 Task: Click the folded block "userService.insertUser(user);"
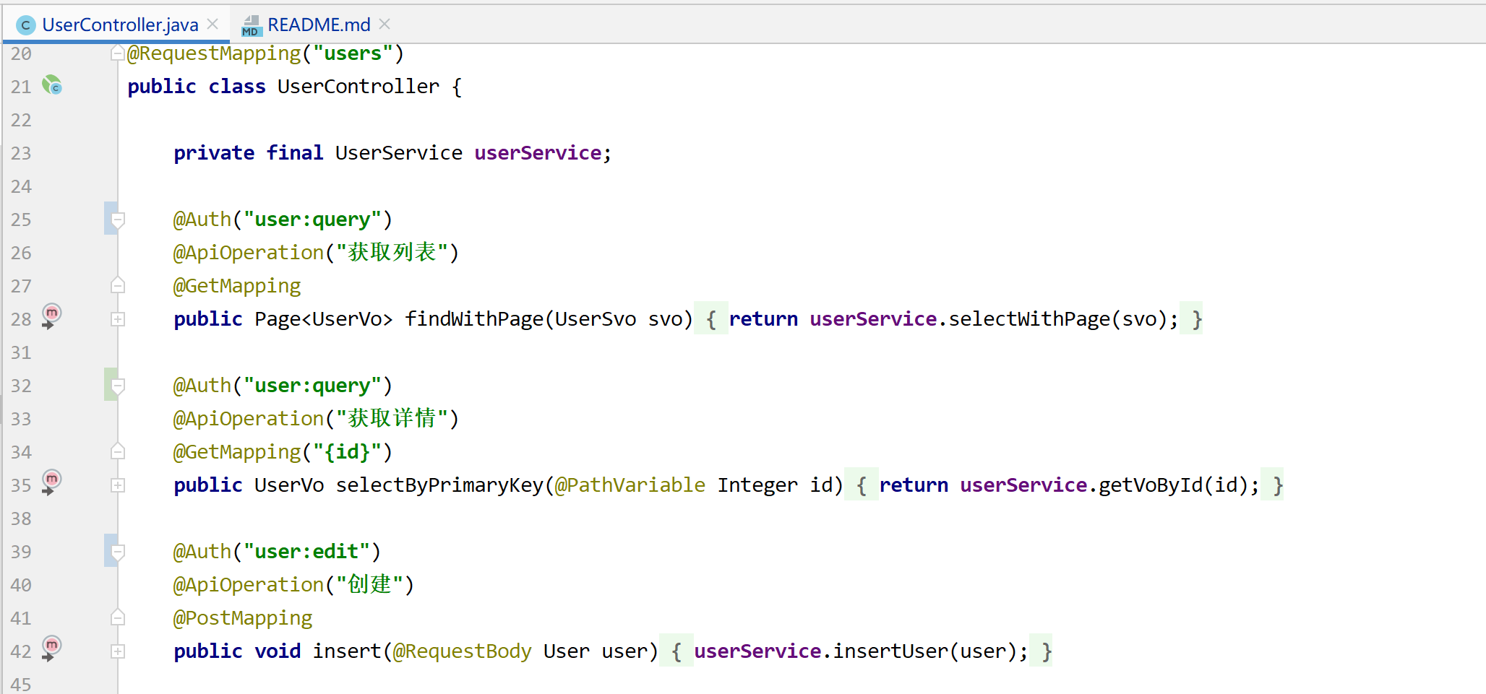pyautogui.click(x=856, y=651)
